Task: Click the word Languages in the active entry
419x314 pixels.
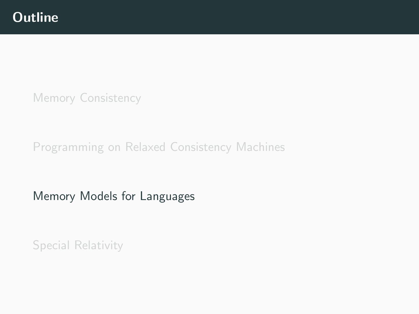Action: [167, 197]
